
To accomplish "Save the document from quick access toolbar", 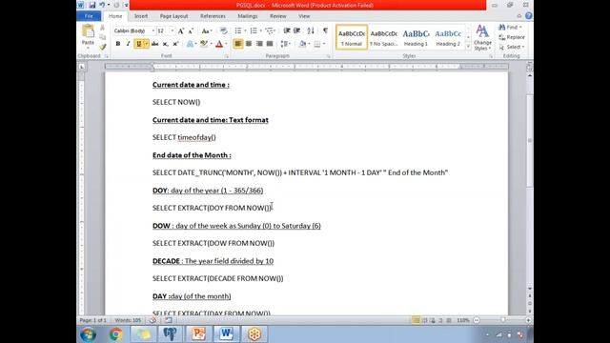I will tap(92, 5).
